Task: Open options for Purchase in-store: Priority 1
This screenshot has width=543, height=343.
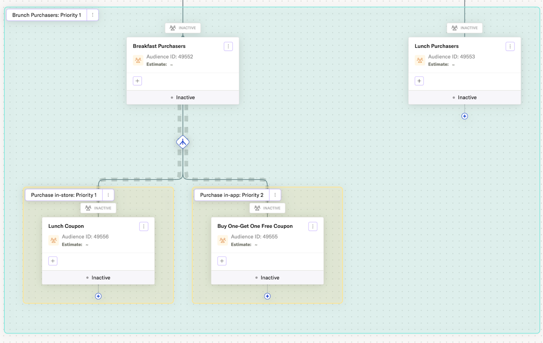Action: click(108, 195)
